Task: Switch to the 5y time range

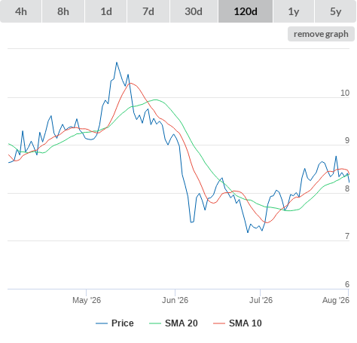Action: (x=335, y=11)
